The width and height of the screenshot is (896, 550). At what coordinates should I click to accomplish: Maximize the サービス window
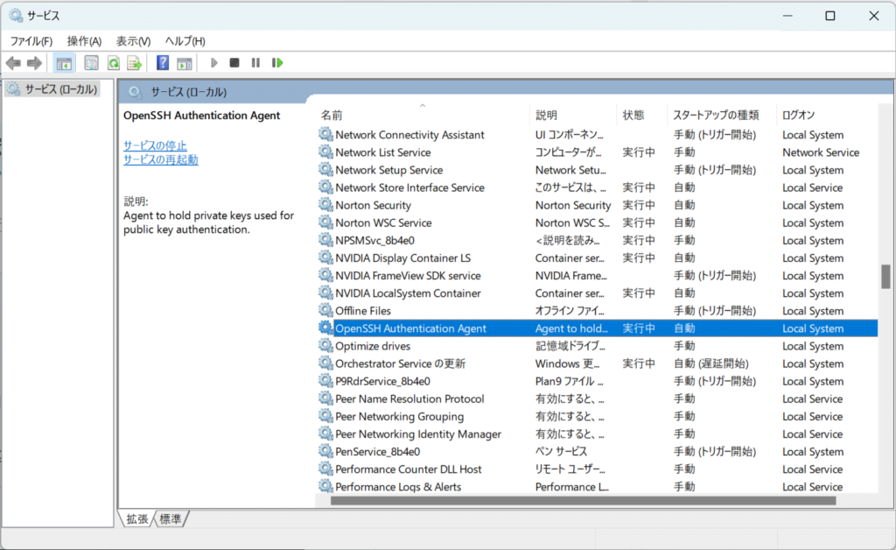click(x=830, y=16)
